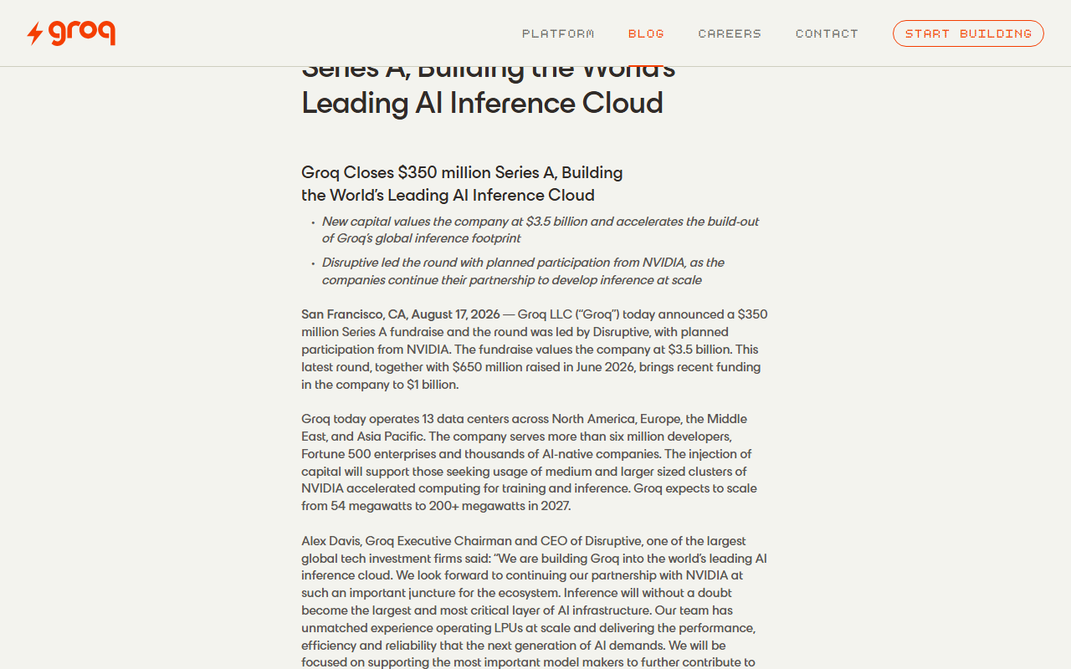Click paragraph starting "Groq today operates 13 data centers"
The height and width of the screenshot is (669, 1071).
point(530,462)
